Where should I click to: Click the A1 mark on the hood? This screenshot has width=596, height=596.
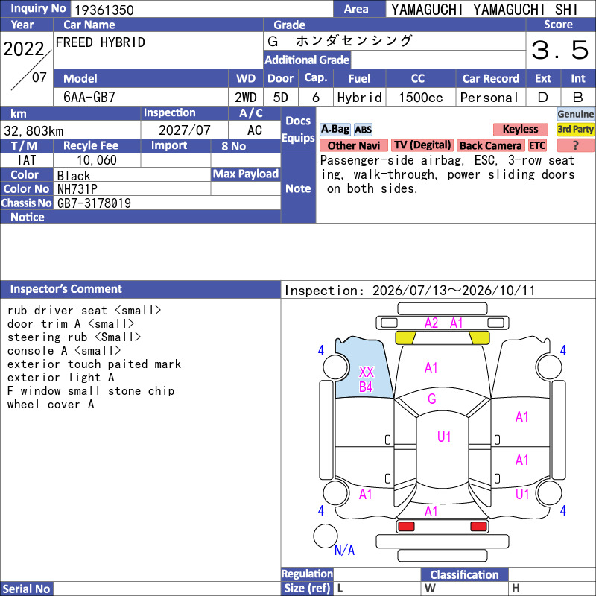coord(431,368)
